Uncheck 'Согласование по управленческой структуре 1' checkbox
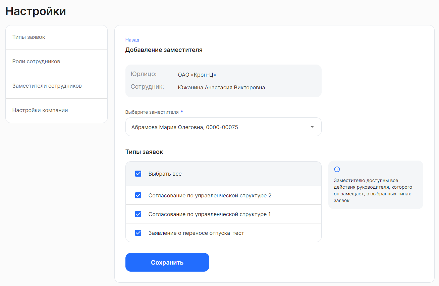 click(x=138, y=214)
